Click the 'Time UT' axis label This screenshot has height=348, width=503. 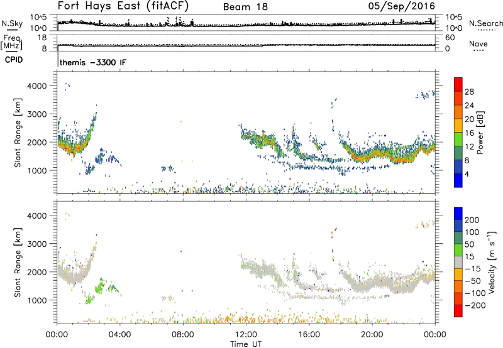coord(246,344)
